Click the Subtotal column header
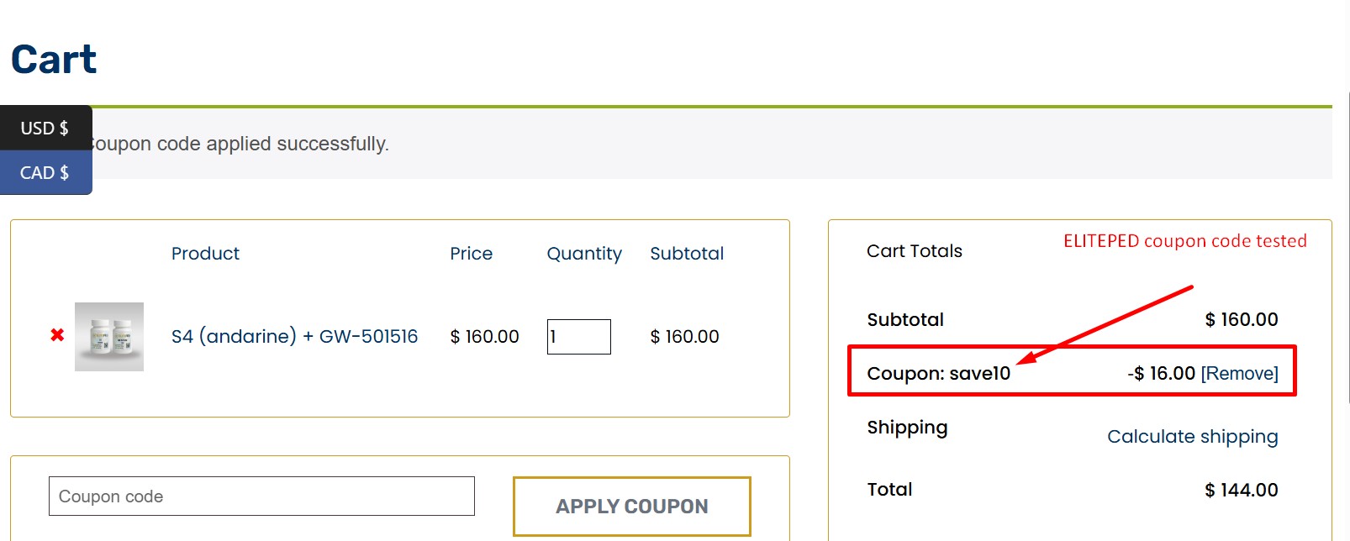 [x=687, y=253]
